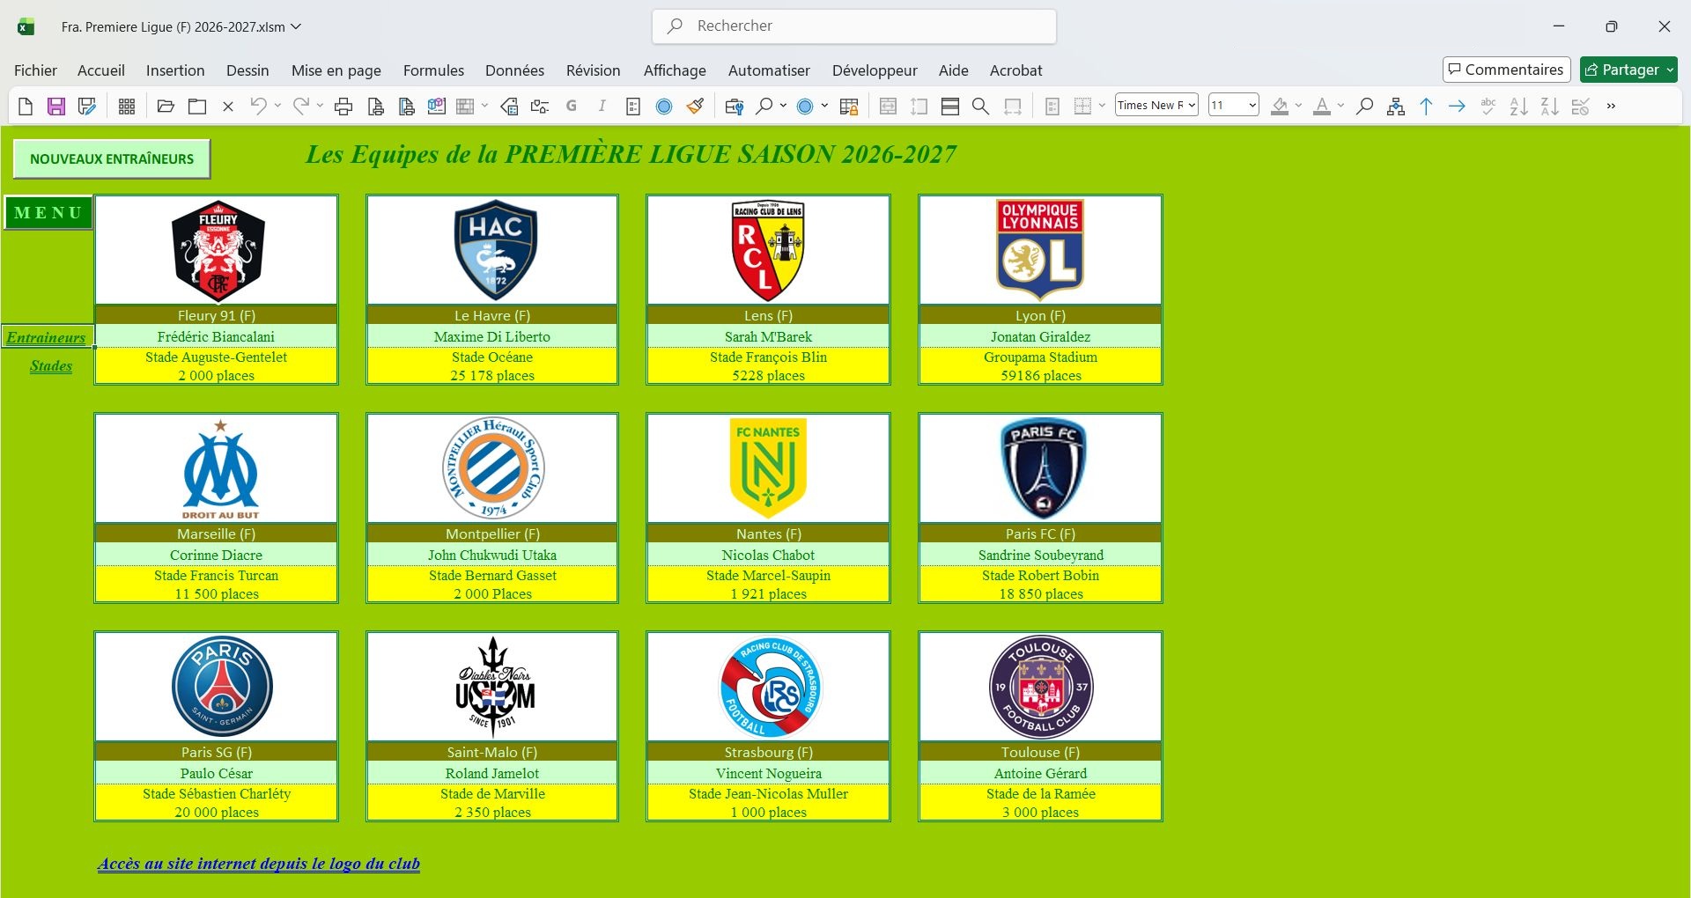The image size is (1691, 898).
Task: Switch to the Insertion tab
Action: click(175, 70)
